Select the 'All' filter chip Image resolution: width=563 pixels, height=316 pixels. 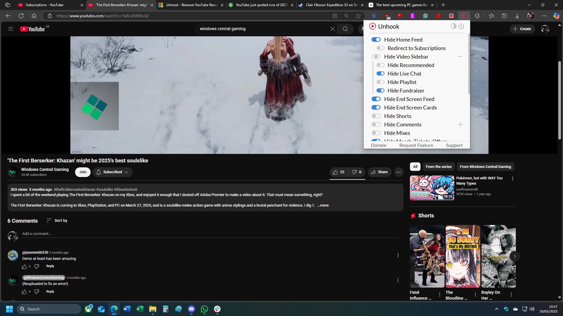point(415,167)
